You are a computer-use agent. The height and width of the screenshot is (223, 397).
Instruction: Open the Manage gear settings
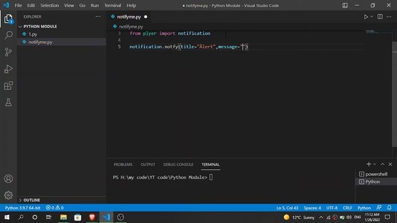pos(8,195)
